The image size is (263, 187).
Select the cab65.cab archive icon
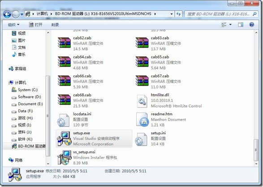pos(142,61)
